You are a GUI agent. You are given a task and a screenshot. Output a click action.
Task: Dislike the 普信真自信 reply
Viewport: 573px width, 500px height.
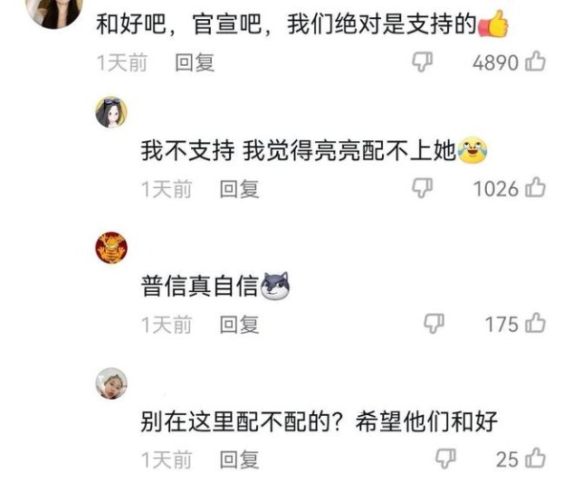pos(435,323)
